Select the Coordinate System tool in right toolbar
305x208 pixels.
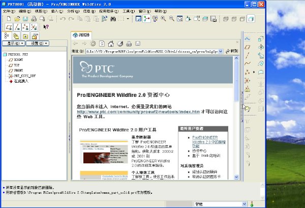[247, 80]
